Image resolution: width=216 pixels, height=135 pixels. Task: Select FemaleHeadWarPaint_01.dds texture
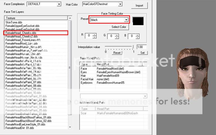pos(23,61)
